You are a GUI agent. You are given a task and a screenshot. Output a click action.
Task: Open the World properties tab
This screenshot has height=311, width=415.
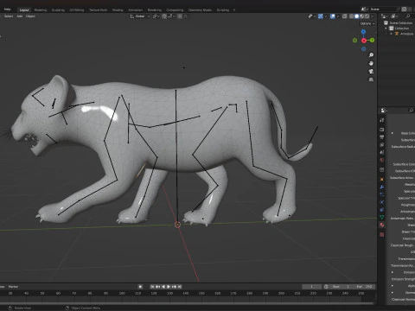click(382, 160)
